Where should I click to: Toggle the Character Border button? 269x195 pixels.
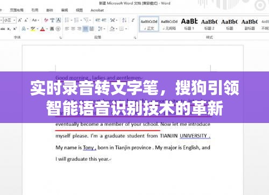click(x=59, y=20)
